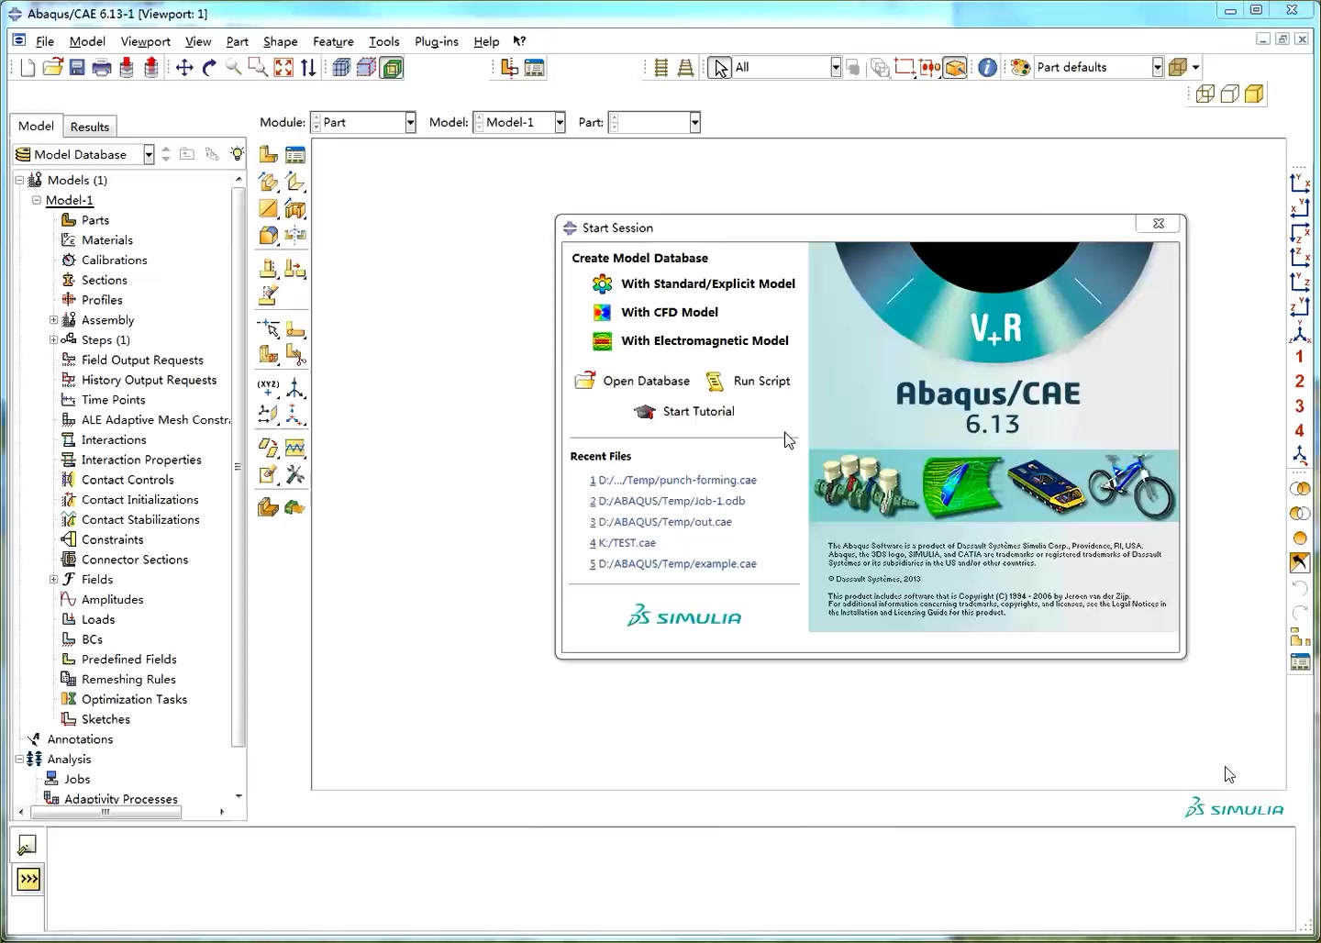Save the model database with the floppy icon
The width and height of the screenshot is (1321, 943).
[77, 67]
